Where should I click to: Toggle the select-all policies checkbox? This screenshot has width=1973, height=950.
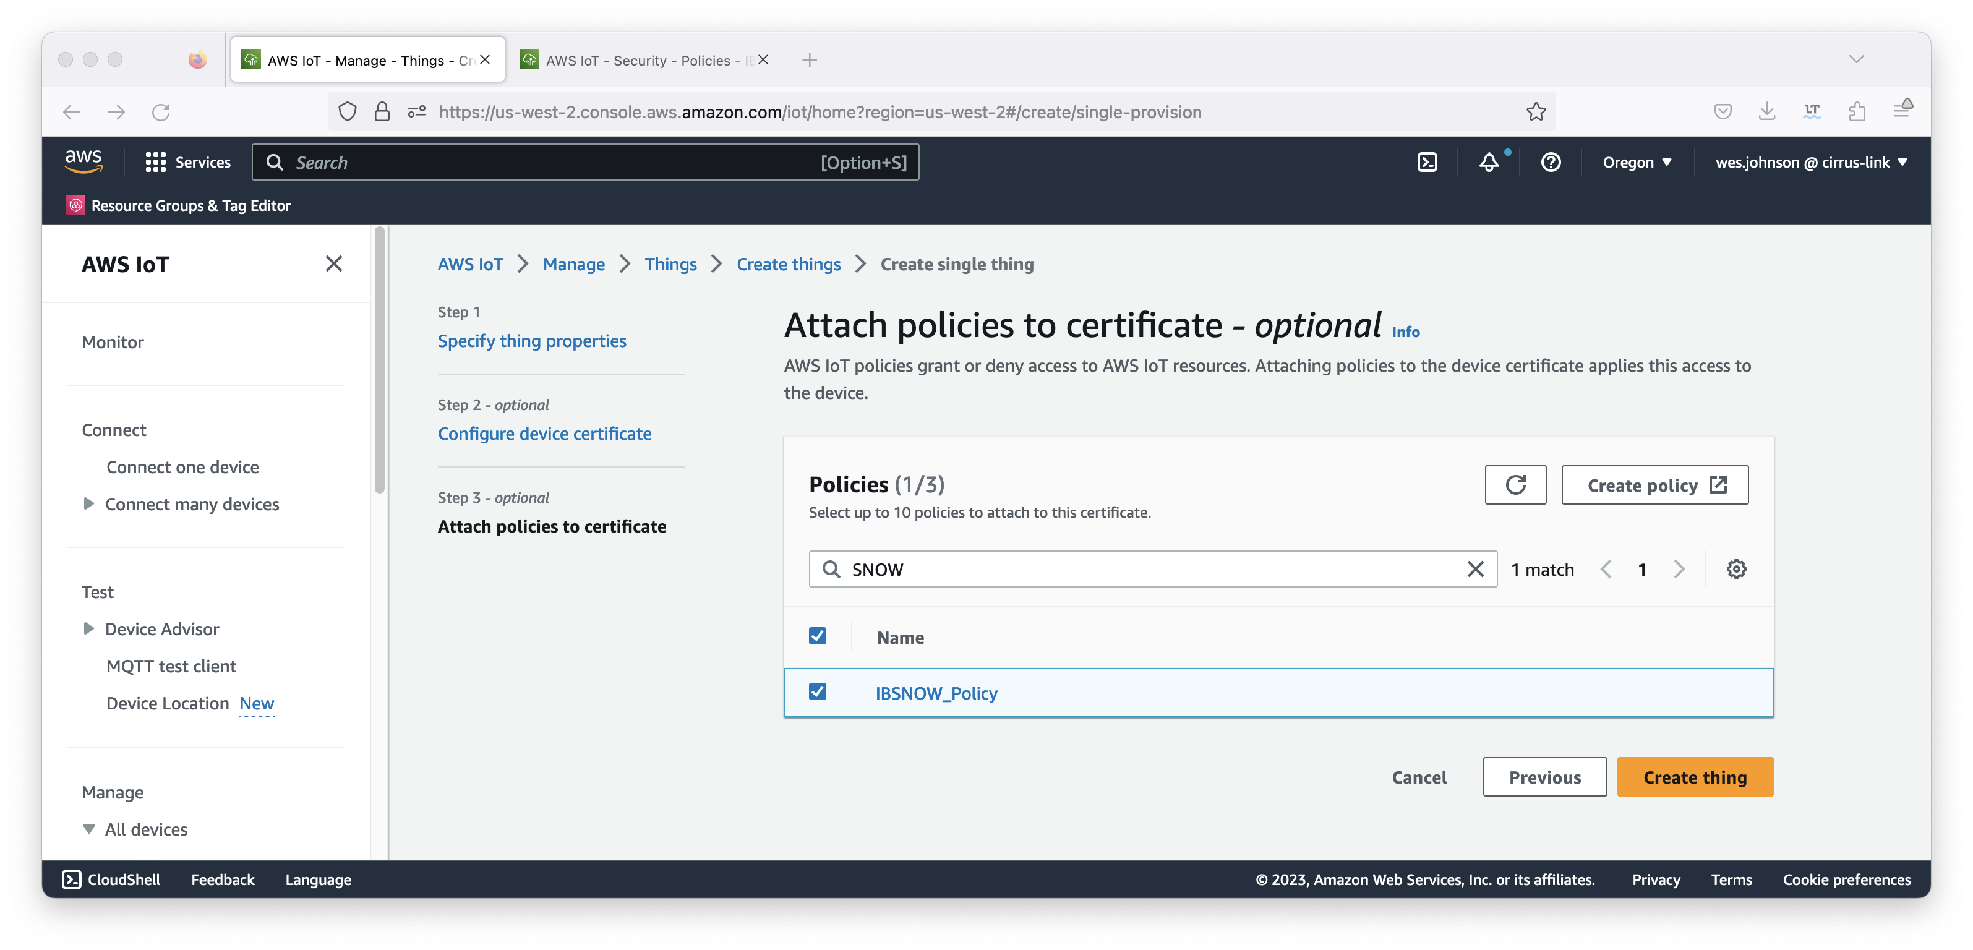[x=817, y=636]
